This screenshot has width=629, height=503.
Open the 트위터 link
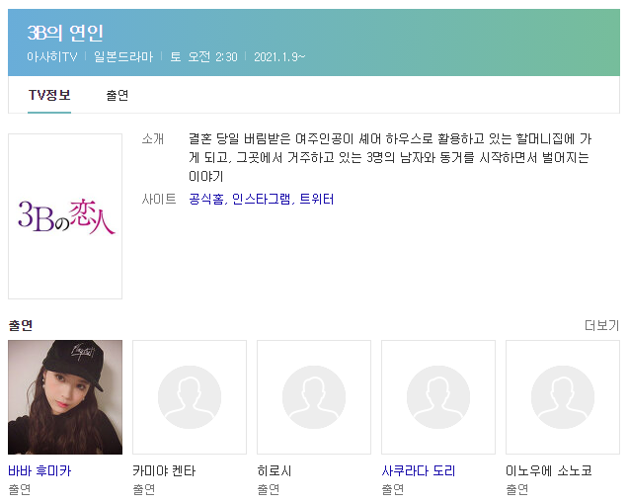[x=317, y=199]
